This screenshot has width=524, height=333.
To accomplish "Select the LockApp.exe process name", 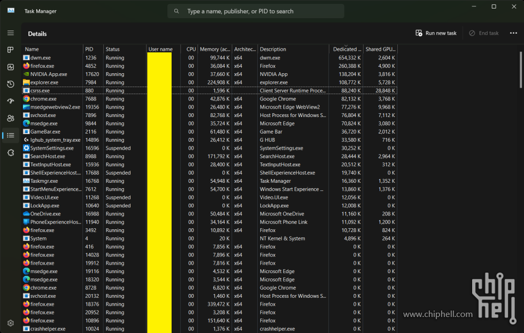I will (x=45, y=206).
